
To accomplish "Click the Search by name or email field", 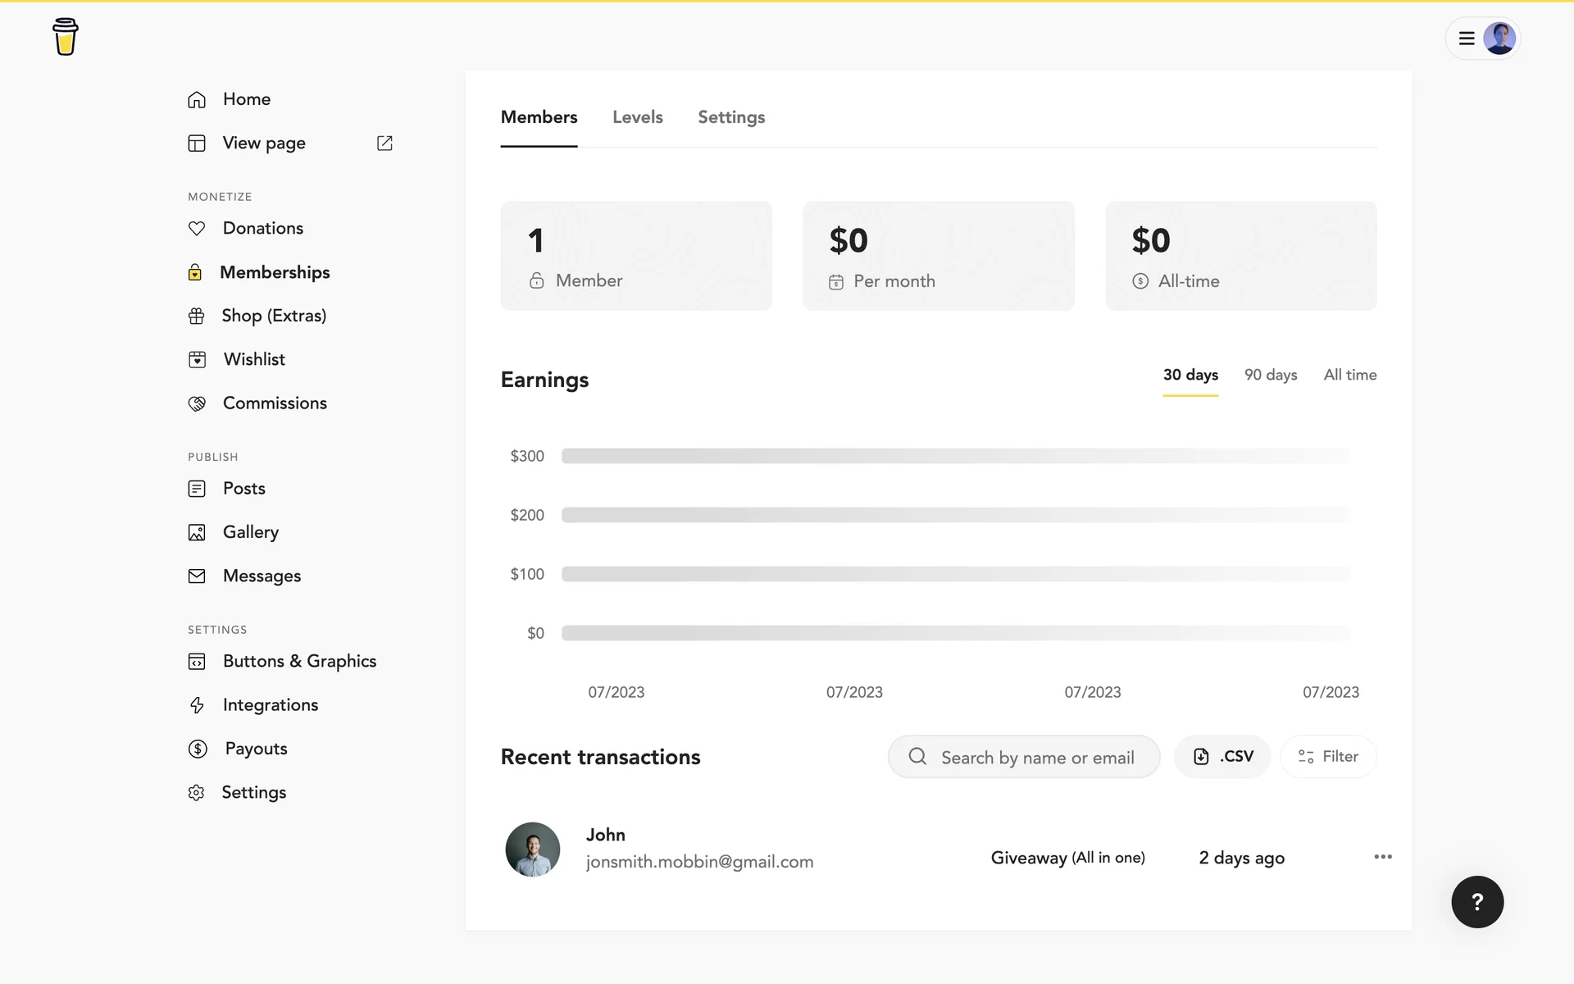I will (1037, 757).
